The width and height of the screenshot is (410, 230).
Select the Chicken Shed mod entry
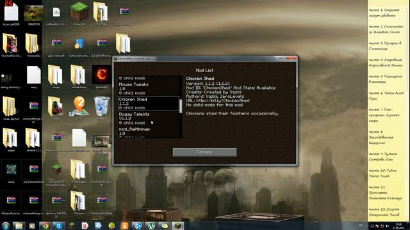click(149, 103)
